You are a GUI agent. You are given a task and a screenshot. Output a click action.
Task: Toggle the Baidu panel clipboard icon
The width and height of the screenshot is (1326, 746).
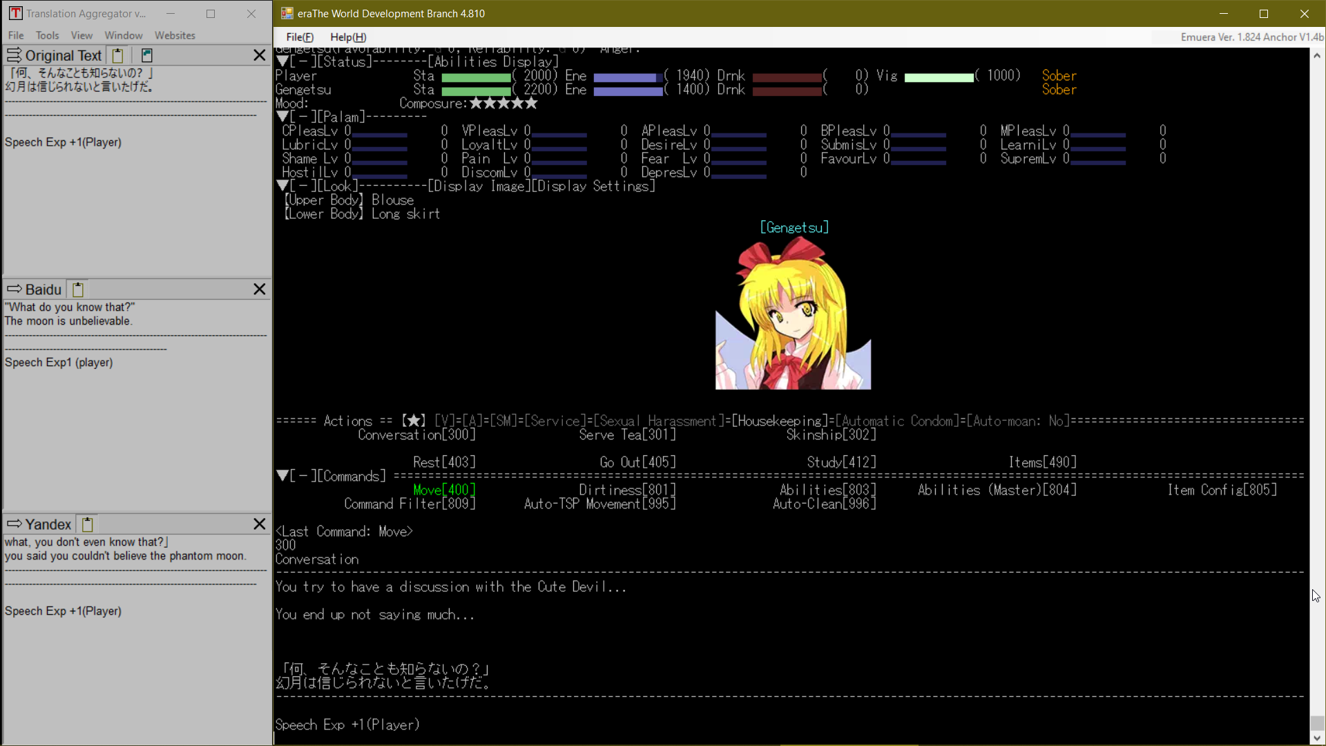pyautogui.click(x=78, y=289)
